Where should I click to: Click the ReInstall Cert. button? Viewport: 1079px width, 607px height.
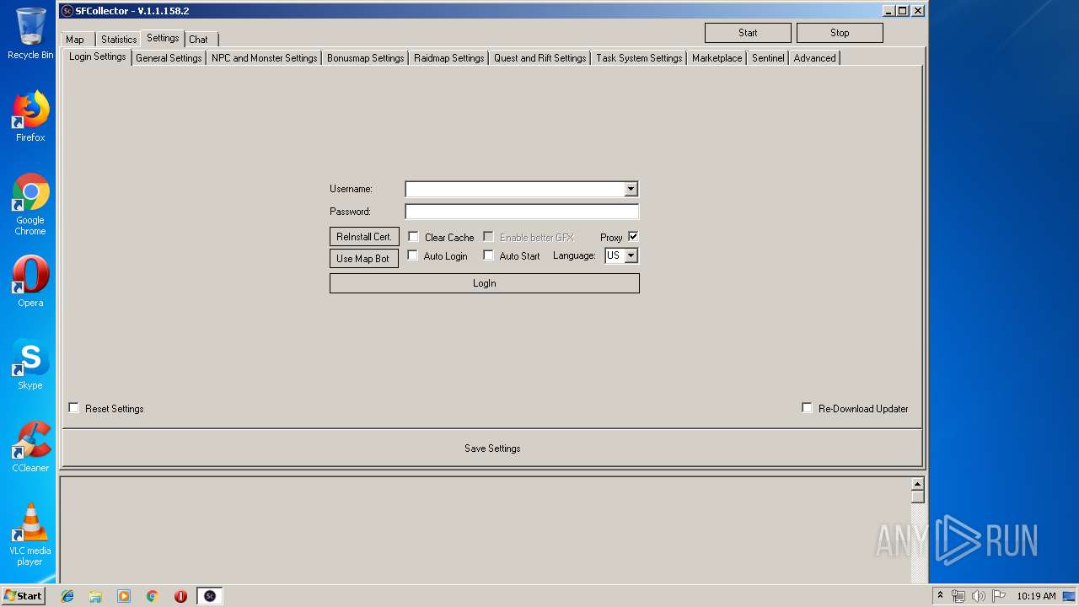[x=364, y=237]
